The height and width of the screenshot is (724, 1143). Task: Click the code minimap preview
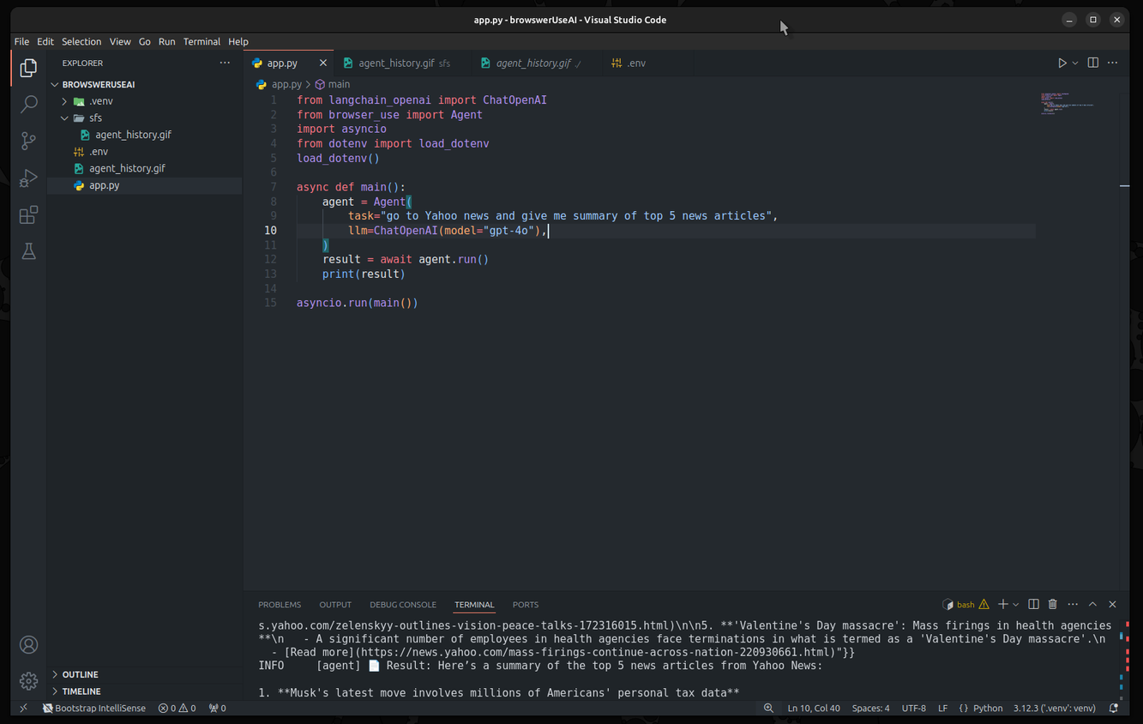pyautogui.click(x=1068, y=103)
